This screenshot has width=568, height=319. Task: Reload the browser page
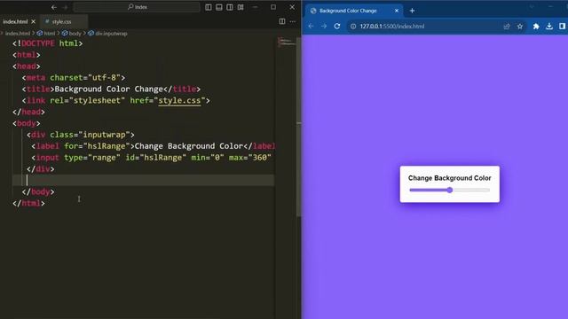(x=337, y=27)
